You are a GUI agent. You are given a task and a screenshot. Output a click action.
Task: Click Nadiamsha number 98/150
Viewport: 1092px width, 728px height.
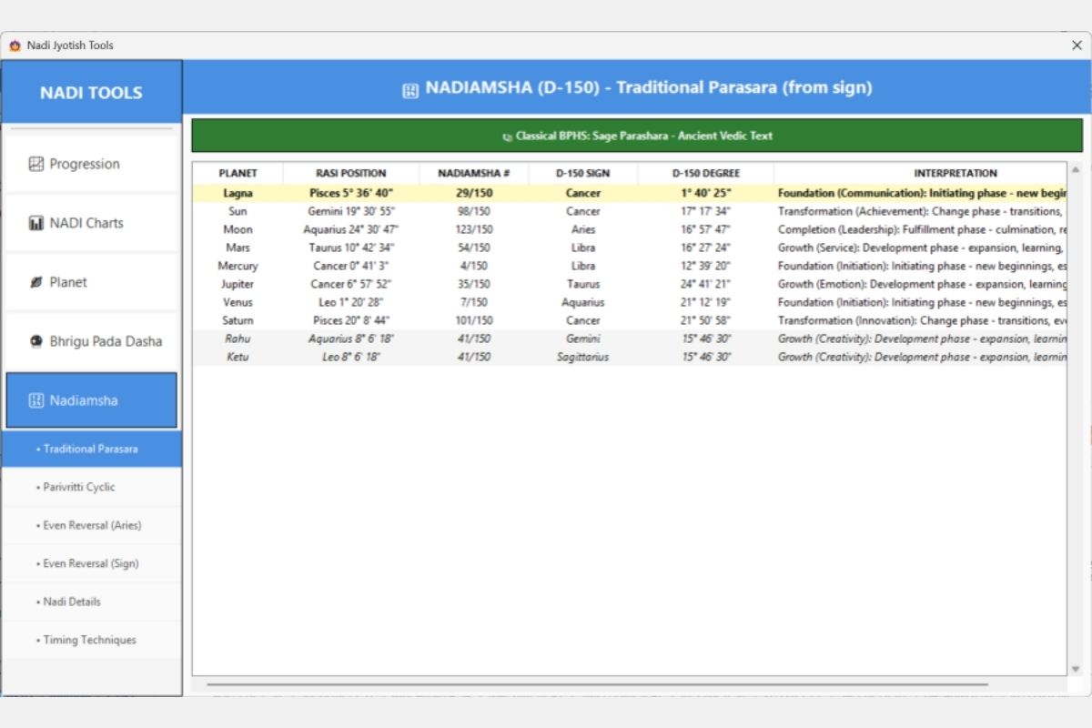[x=474, y=211]
